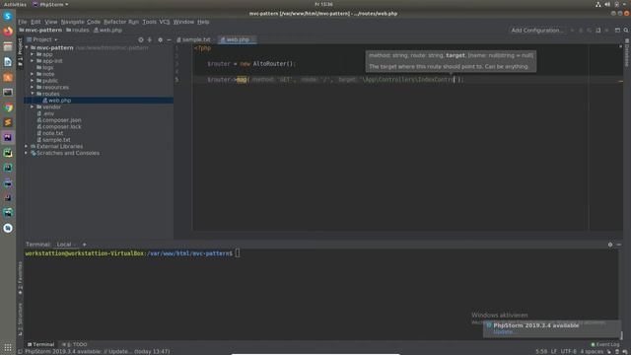
Task: Expand the vendor folder
Action: tap(33, 106)
